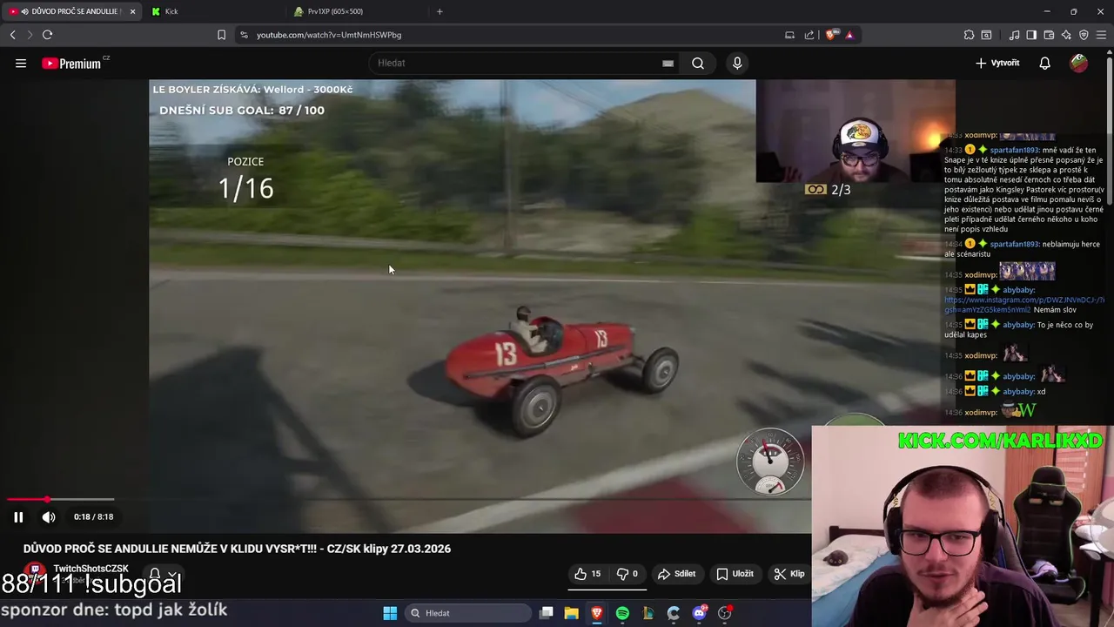
Task: Toggle channel notification bell subscription
Action: pos(155,575)
